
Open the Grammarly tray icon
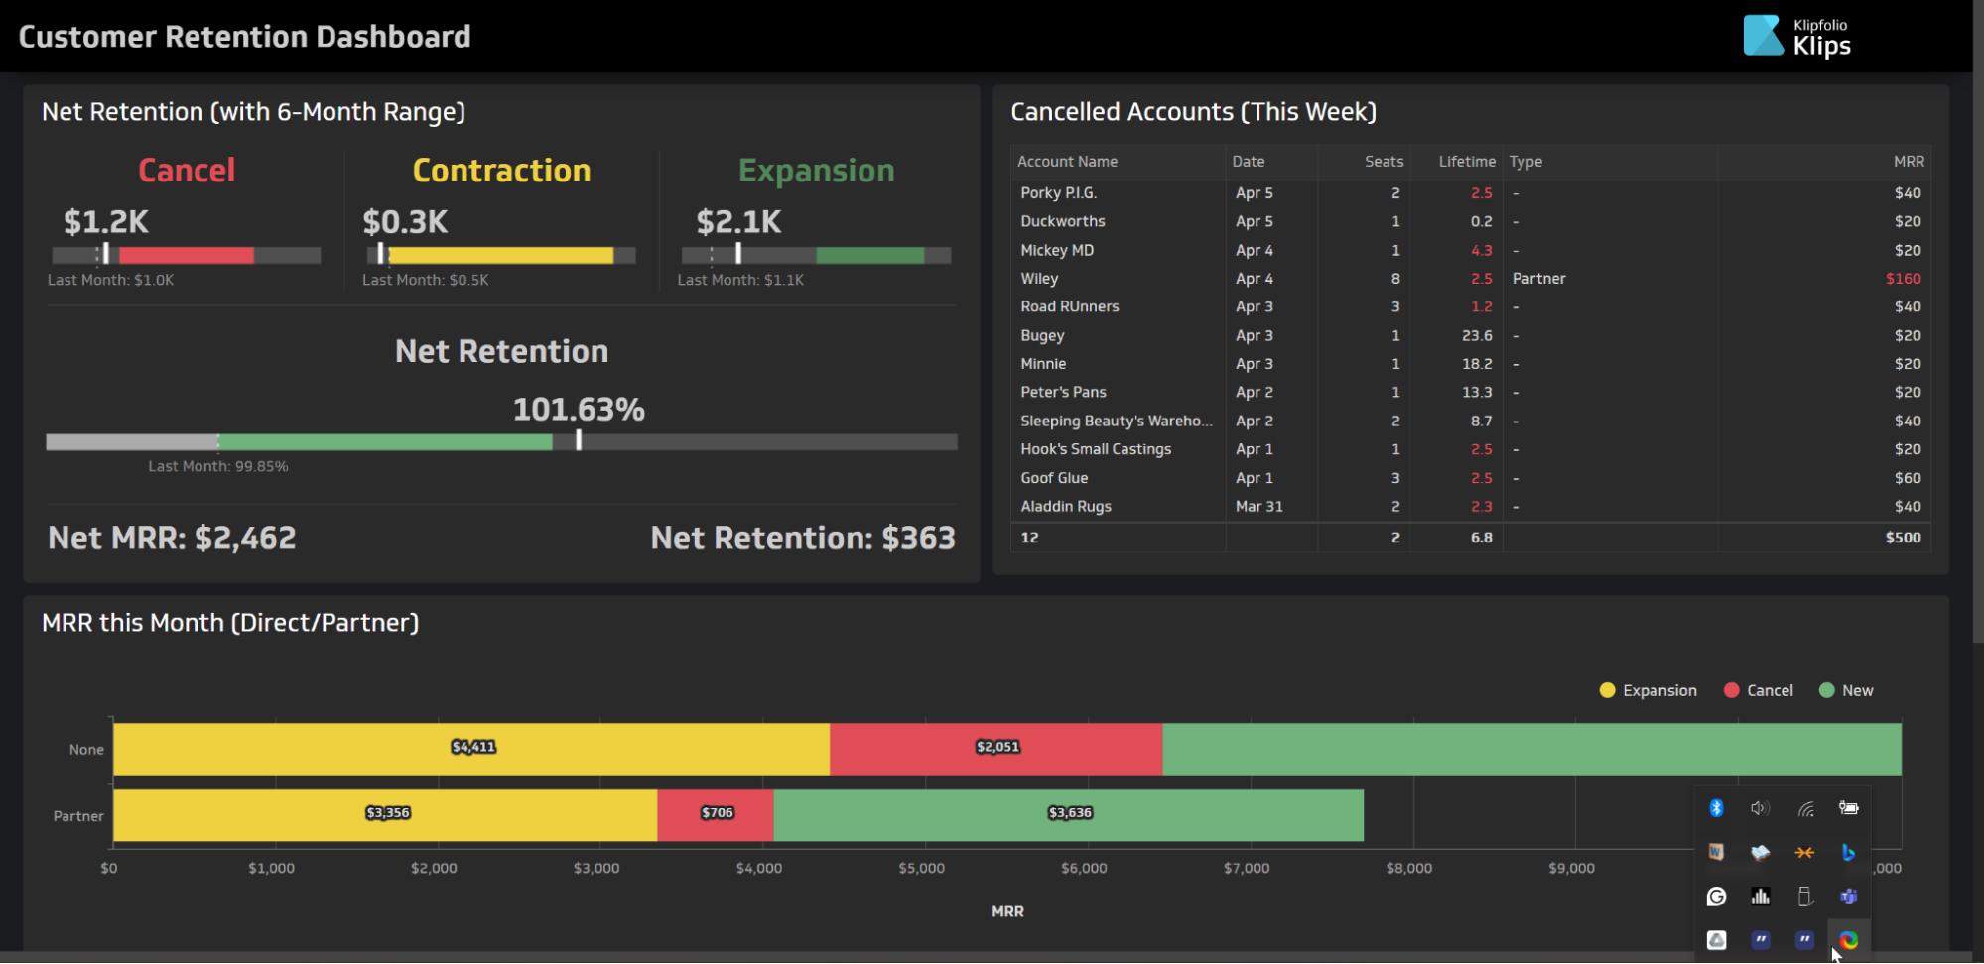pyautogui.click(x=1716, y=897)
